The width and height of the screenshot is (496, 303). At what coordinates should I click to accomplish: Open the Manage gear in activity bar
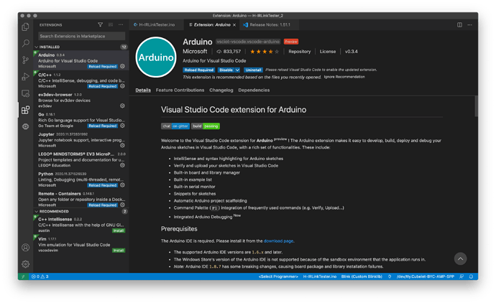click(x=25, y=264)
